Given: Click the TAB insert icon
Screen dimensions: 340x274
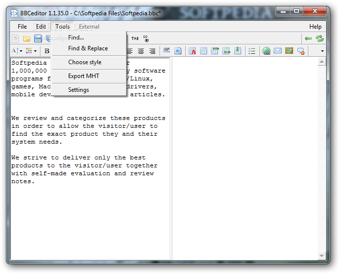Looking at the screenshot, I should 134,39.
